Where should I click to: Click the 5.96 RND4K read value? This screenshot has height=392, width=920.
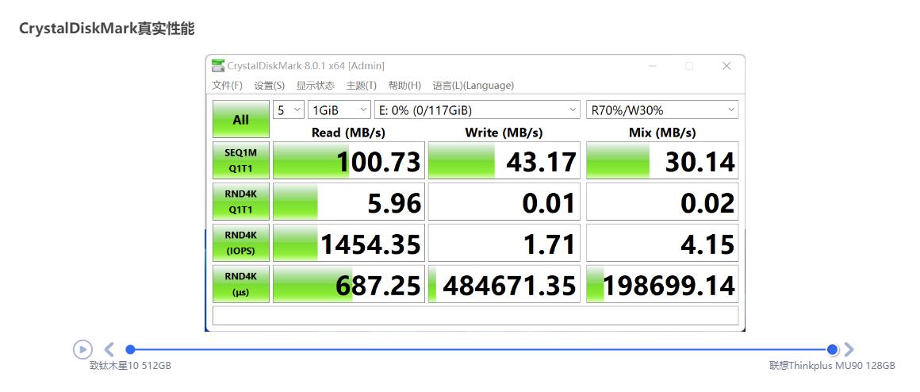click(349, 202)
